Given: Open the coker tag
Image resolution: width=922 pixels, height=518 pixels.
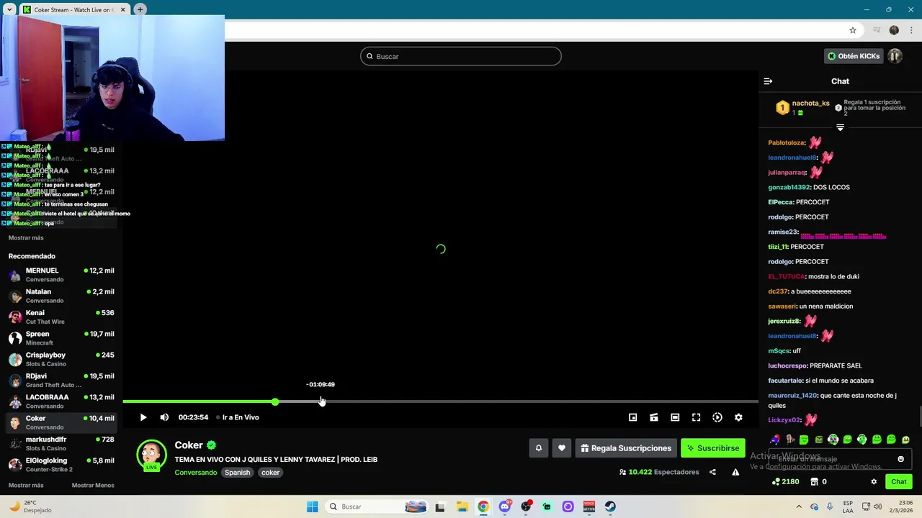Looking at the screenshot, I should click(271, 473).
